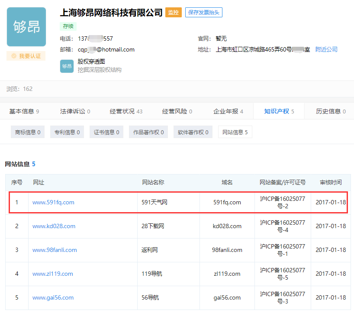Open the www.kd028.com website link
354x313 pixels.
pos(54,226)
